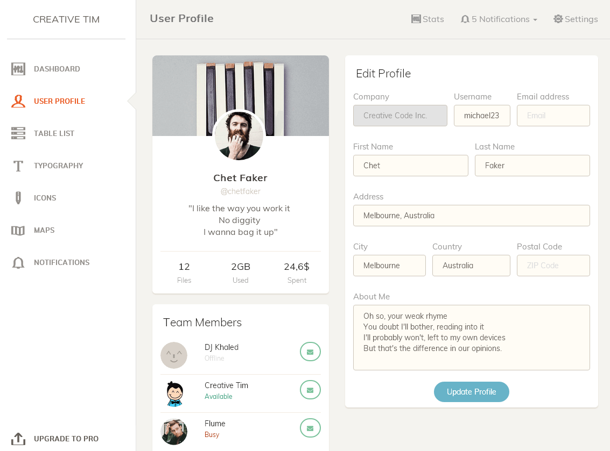
Task: Message DJ Khaled with envelope button
Action: point(310,352)
